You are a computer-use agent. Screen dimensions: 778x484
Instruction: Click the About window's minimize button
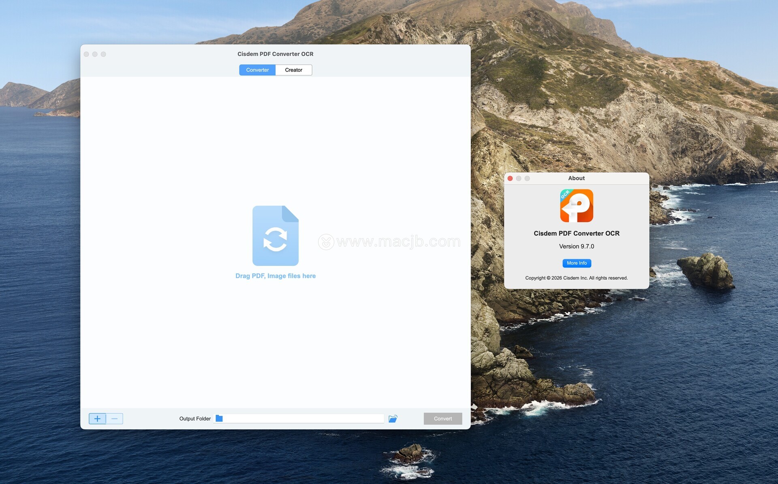[519, 178]
